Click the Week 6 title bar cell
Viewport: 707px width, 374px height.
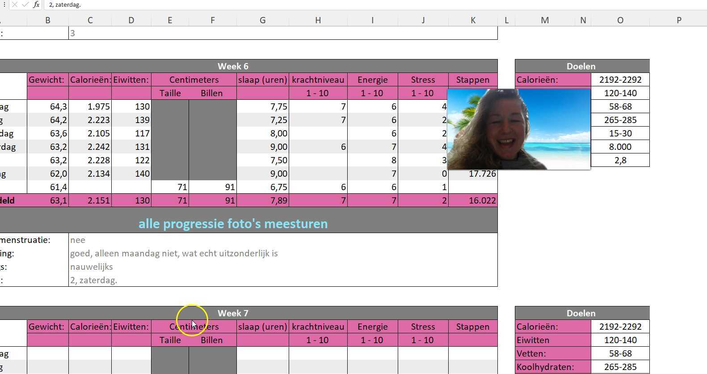(x=233, y=66)
